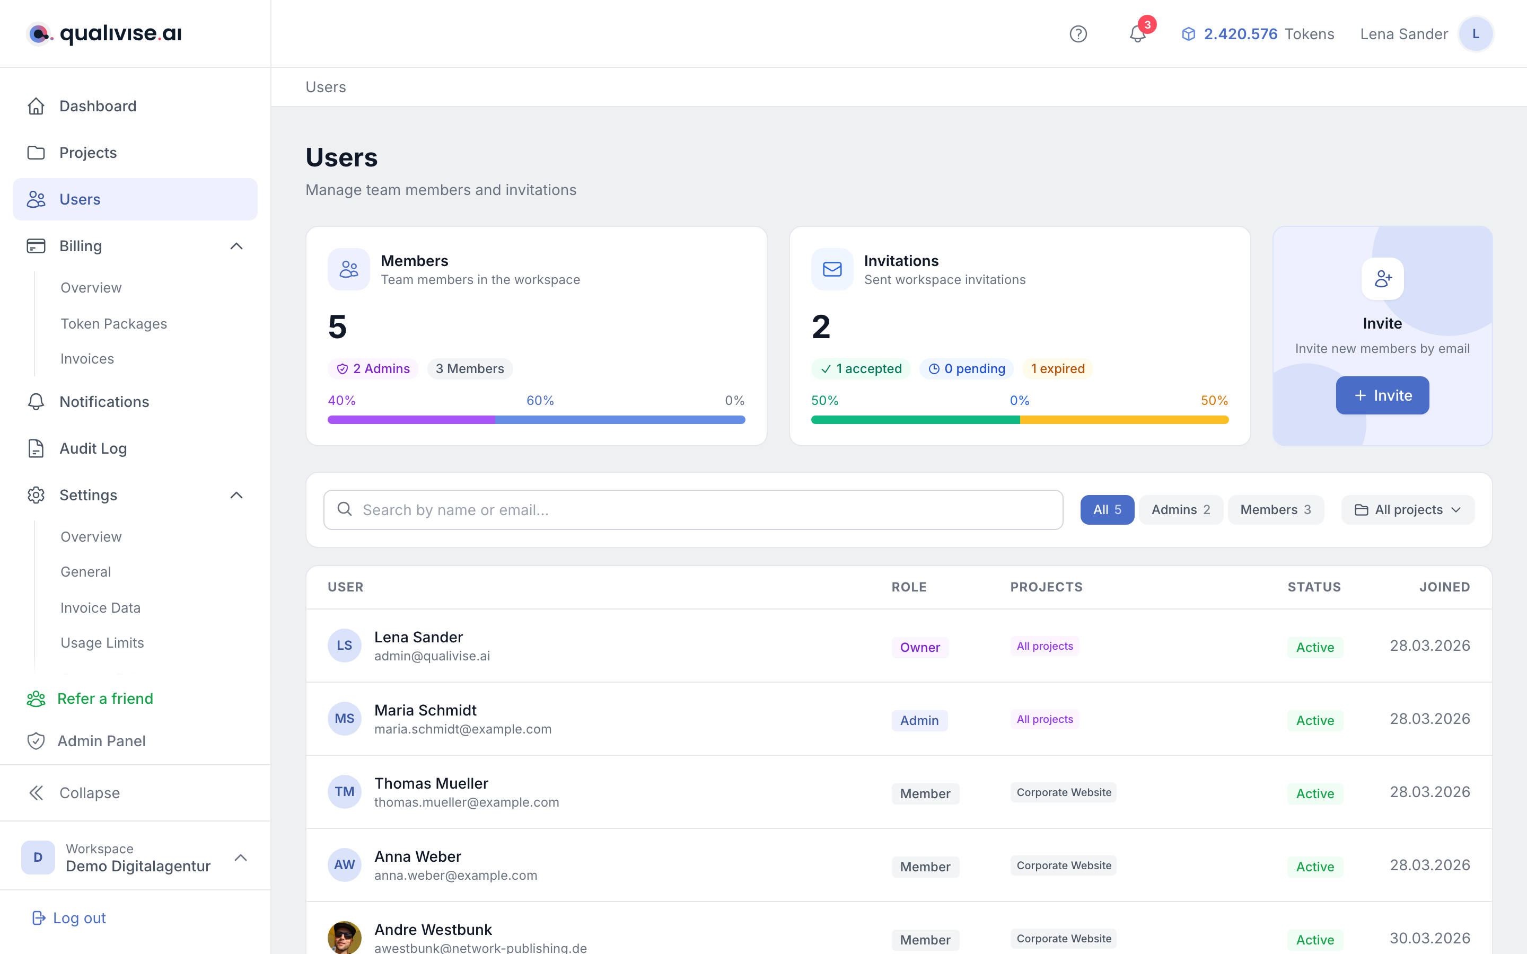Screen dimensions: 1527x954
Task: Click the qualivise.ai logo
Action: point(105,33)
